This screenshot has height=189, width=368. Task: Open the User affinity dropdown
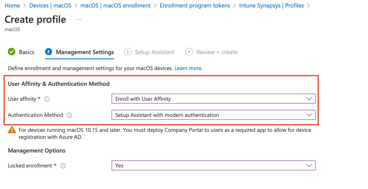coord(213,99)
